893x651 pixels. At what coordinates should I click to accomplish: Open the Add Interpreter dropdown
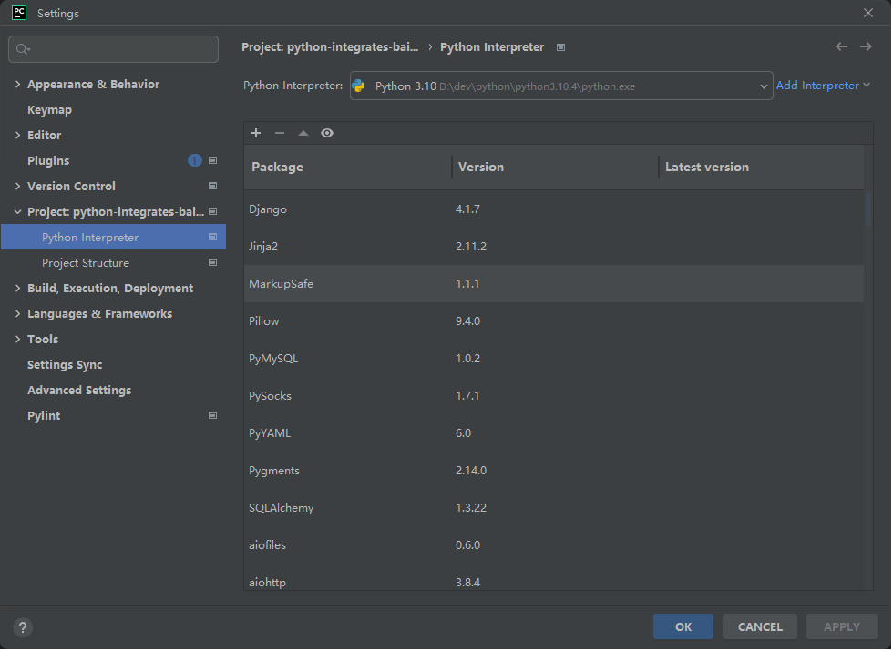(x=823, y=86)
